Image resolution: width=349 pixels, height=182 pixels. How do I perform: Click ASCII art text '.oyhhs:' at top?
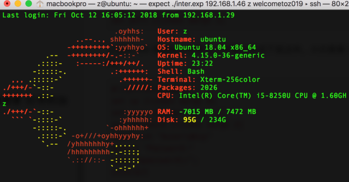coord(129,31)
